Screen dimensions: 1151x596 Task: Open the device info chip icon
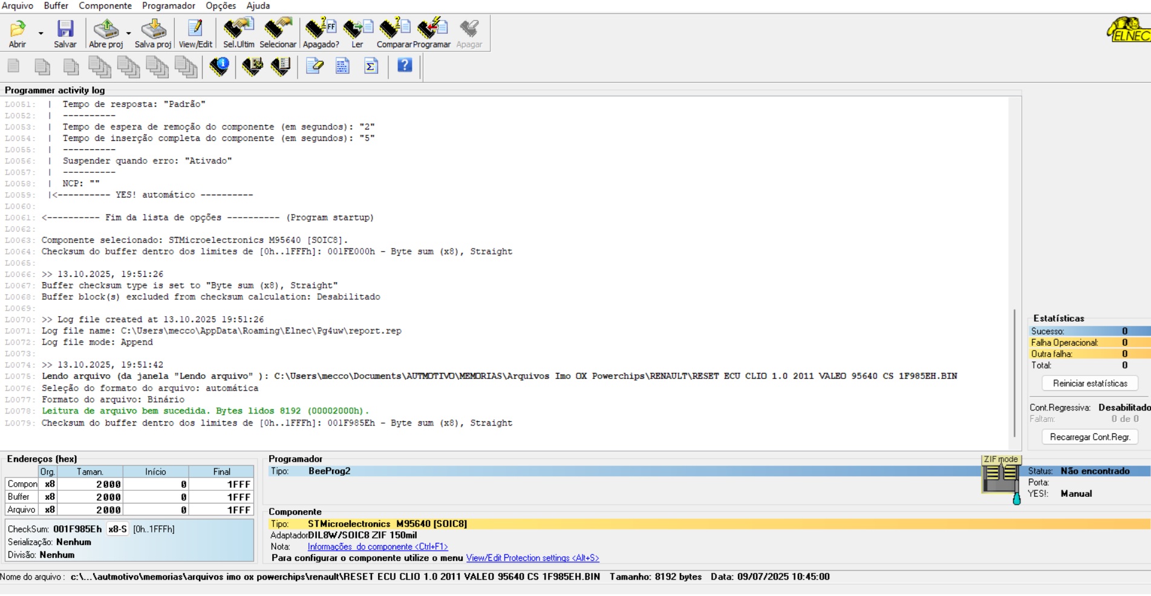[x=219, y=66]
